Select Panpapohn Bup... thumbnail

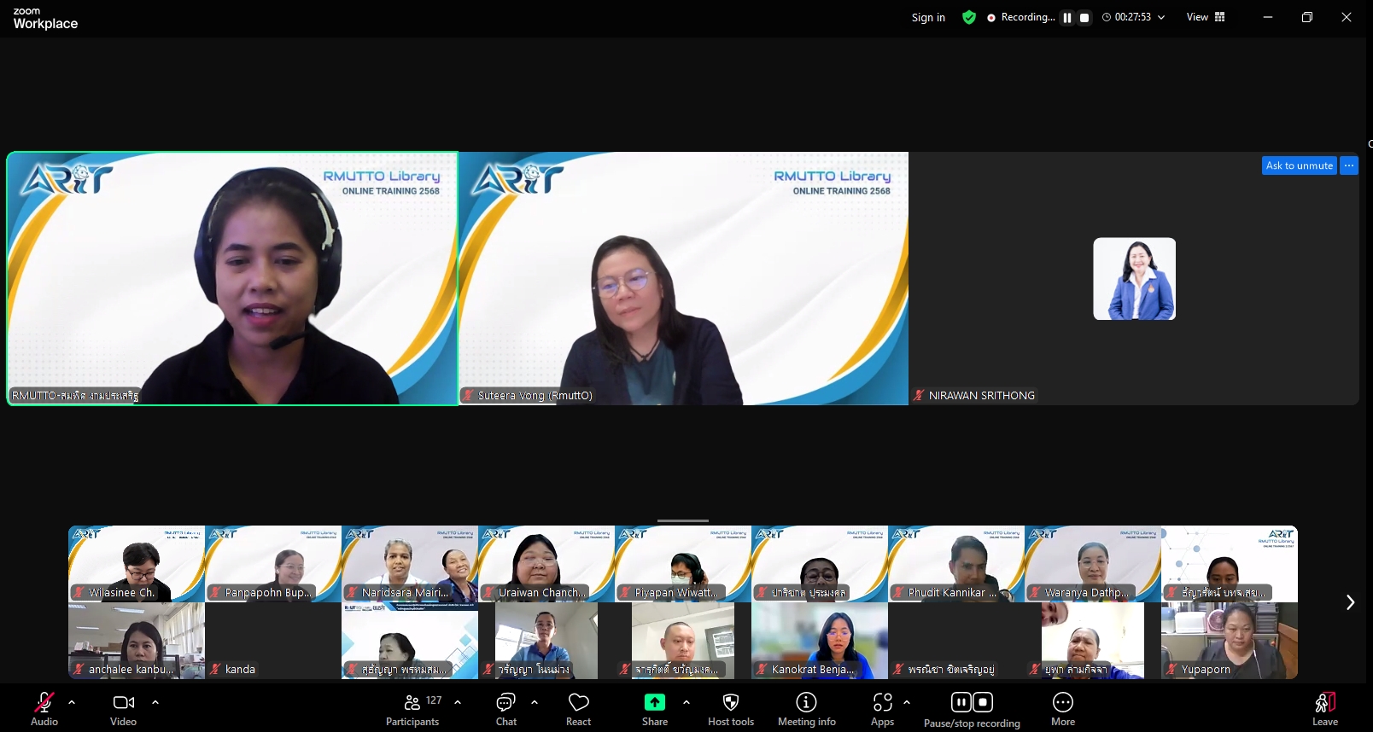(273, 564)
